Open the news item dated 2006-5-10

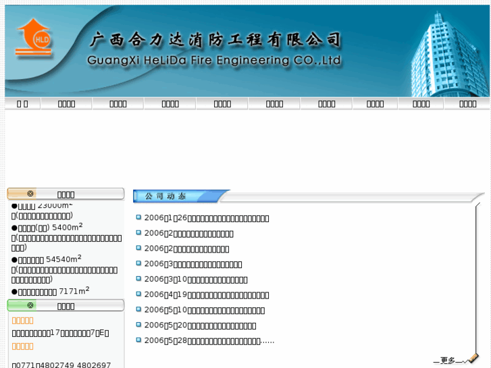pyautogui.click(x=204, y=310)
